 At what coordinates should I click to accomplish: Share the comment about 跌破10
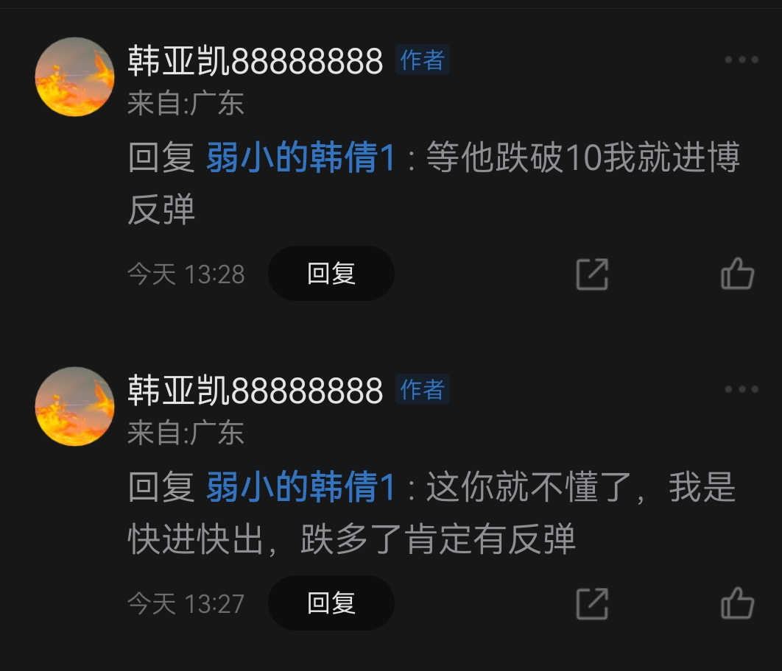click(592, 274)
